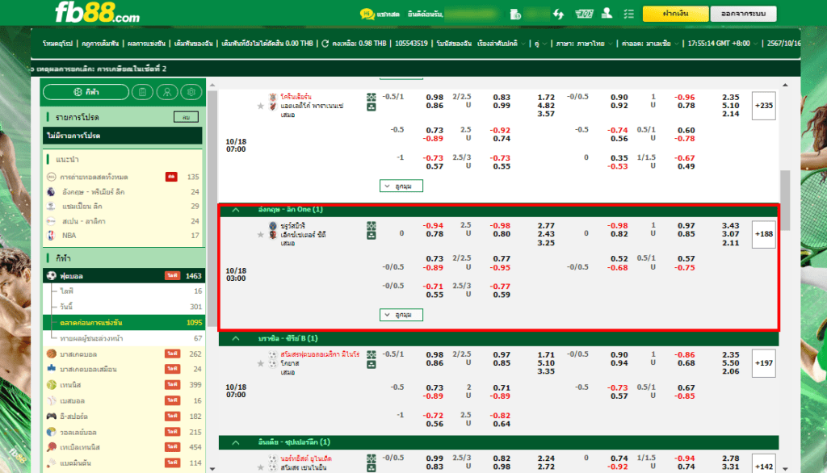Viewport: 827px width, 473px height.
Task: Expand corners dropdown under Shrewsbury match
Action: tap(401, 315)
